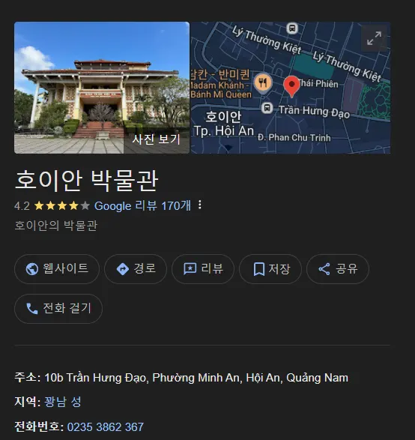Save the place with the 저장 button
The height and width of the screenshot is (440, 415).
[x=270, y=269]
